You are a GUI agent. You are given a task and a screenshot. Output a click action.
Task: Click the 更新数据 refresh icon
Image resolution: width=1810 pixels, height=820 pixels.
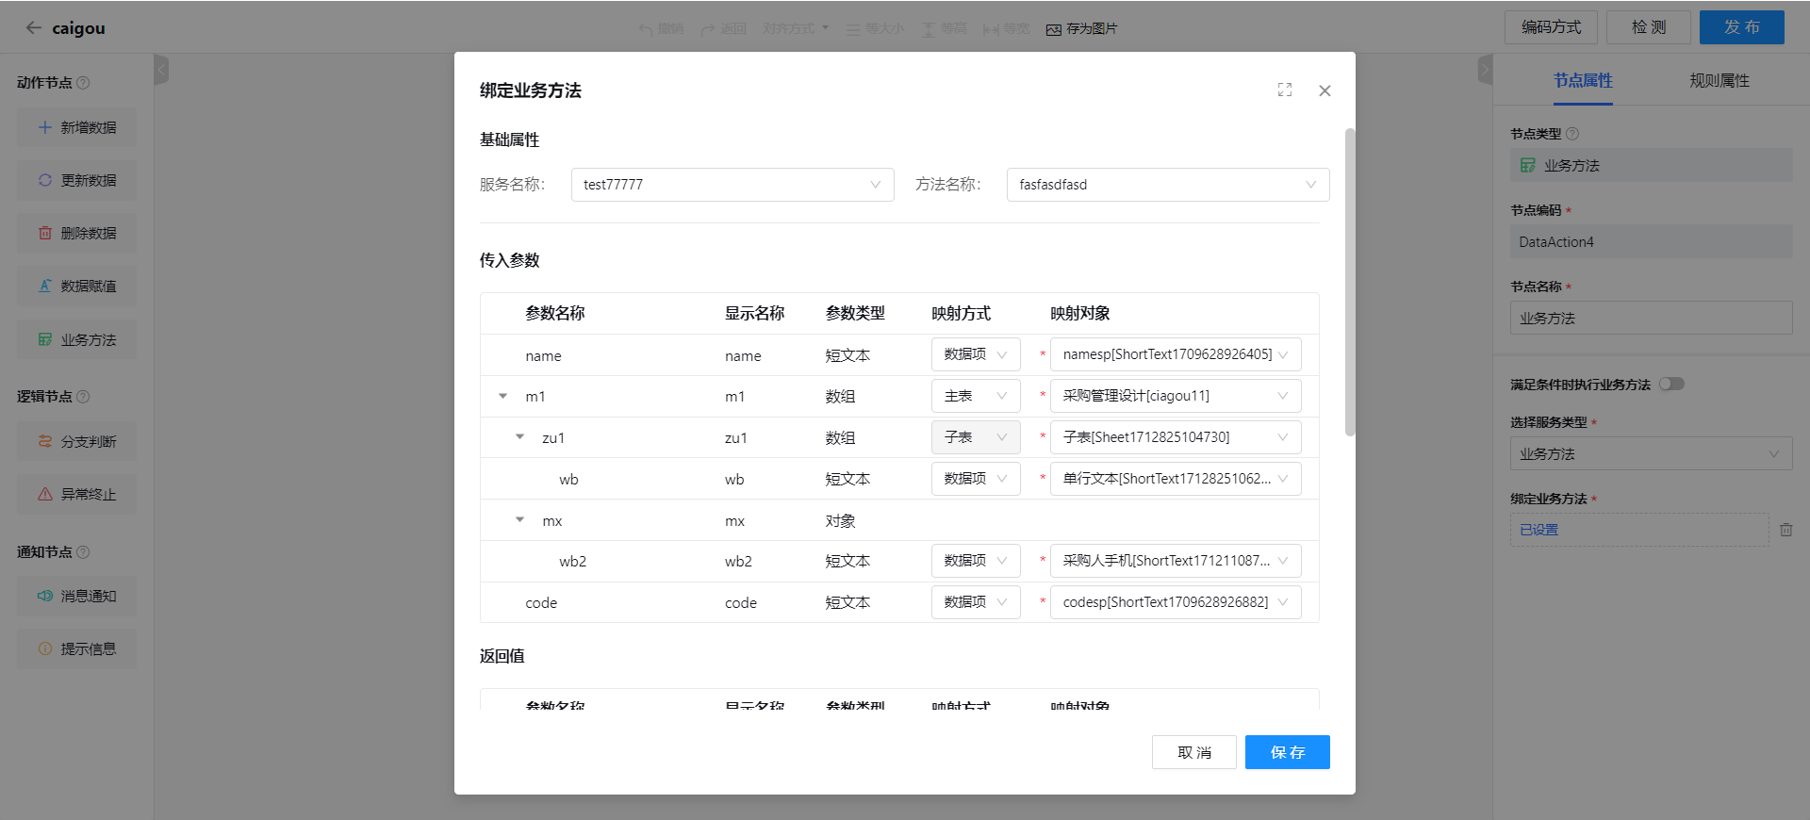45,180
